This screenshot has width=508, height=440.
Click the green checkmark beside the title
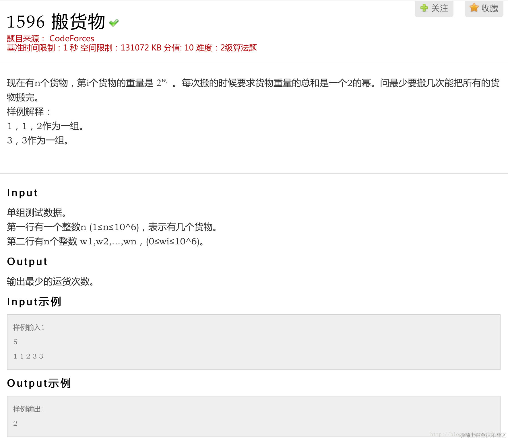pyautogui.click(x=114, y=23)
